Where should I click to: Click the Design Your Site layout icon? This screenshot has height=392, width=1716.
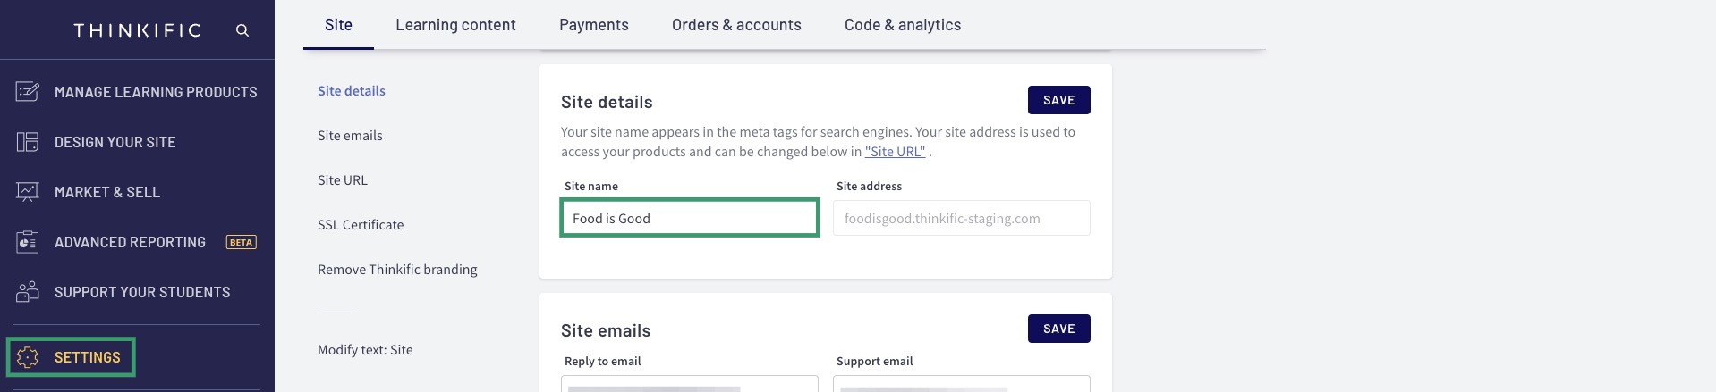(x=28, y=142)
